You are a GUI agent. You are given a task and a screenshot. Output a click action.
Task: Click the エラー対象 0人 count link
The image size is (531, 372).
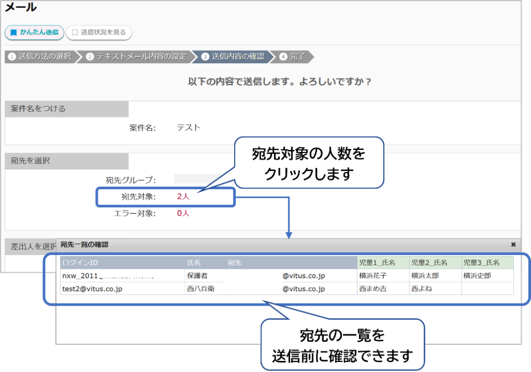click(183, 213)
